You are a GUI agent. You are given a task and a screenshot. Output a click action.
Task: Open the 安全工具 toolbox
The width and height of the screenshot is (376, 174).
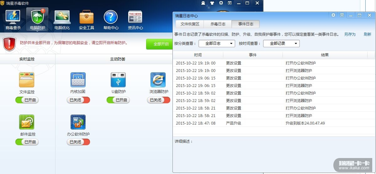pyautogui.click(x=87, y=20)
